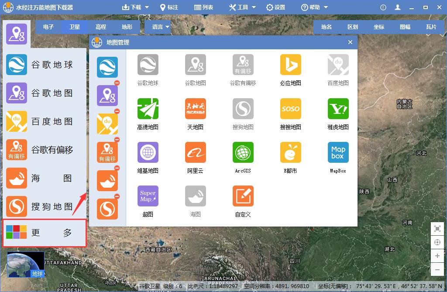This screenshot has width=447, height=292.
Task: Switch to 卫星 map tab
Action: [75, 27]
